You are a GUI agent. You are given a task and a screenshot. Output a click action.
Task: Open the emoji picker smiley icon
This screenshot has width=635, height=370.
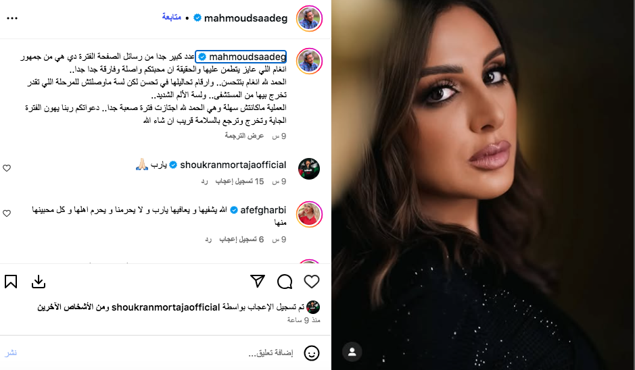(312, 353)
